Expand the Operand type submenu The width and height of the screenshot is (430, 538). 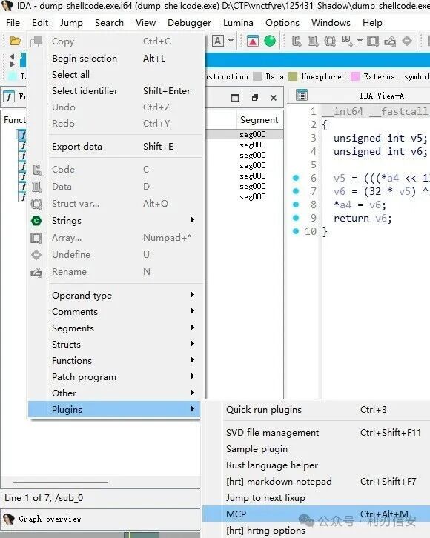pos(114,296)
